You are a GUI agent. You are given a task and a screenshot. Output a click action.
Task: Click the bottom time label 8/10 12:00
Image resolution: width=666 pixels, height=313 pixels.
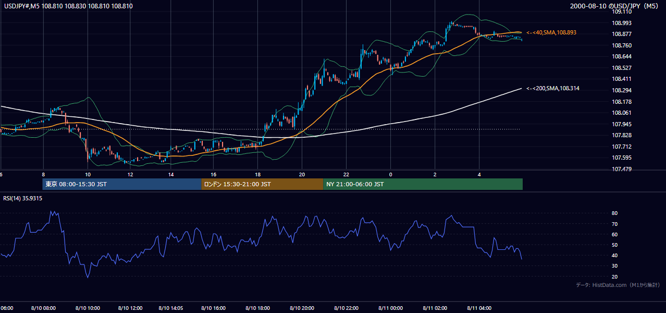pos(130,308)
